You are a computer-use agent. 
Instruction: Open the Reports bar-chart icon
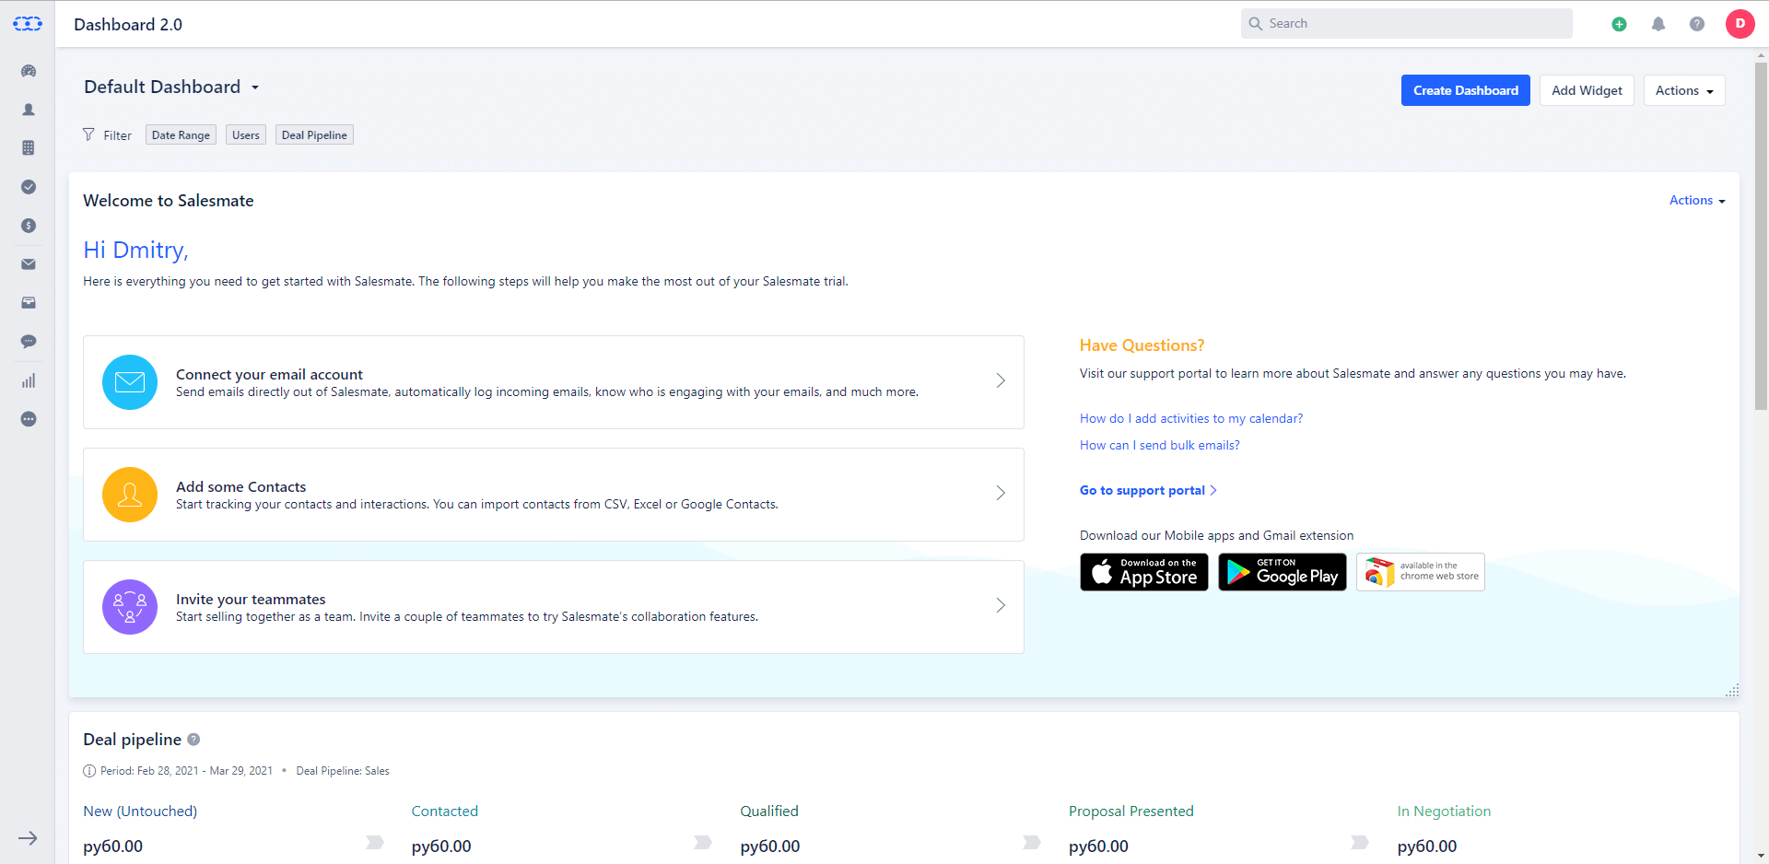tap(29, 380)
